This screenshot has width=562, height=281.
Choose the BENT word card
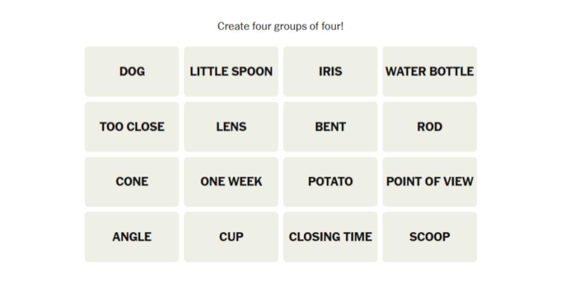(x=330, y=127)
